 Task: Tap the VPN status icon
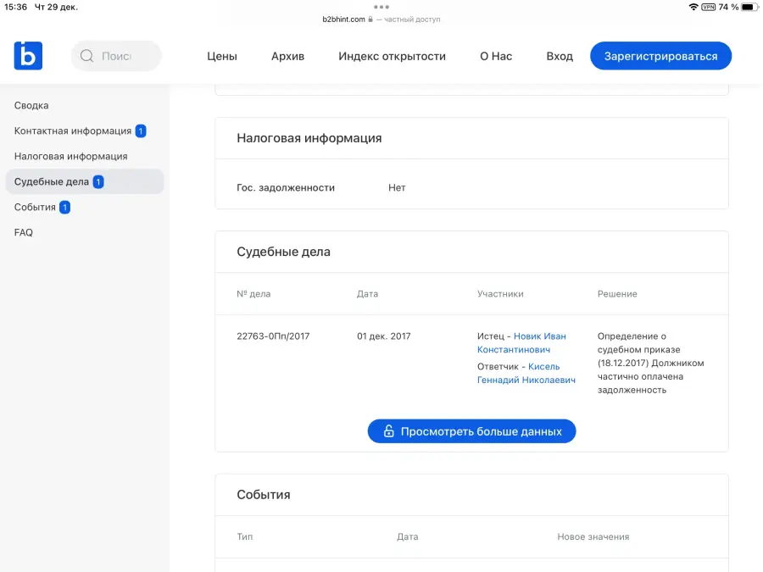[708, 7]
